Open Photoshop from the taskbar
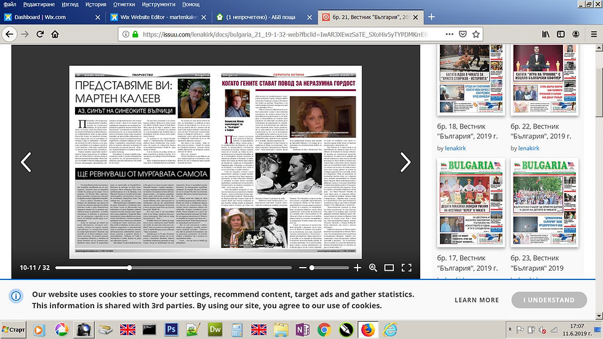The image size is (603, 339). pyautogui.click(x=171, y=329)
